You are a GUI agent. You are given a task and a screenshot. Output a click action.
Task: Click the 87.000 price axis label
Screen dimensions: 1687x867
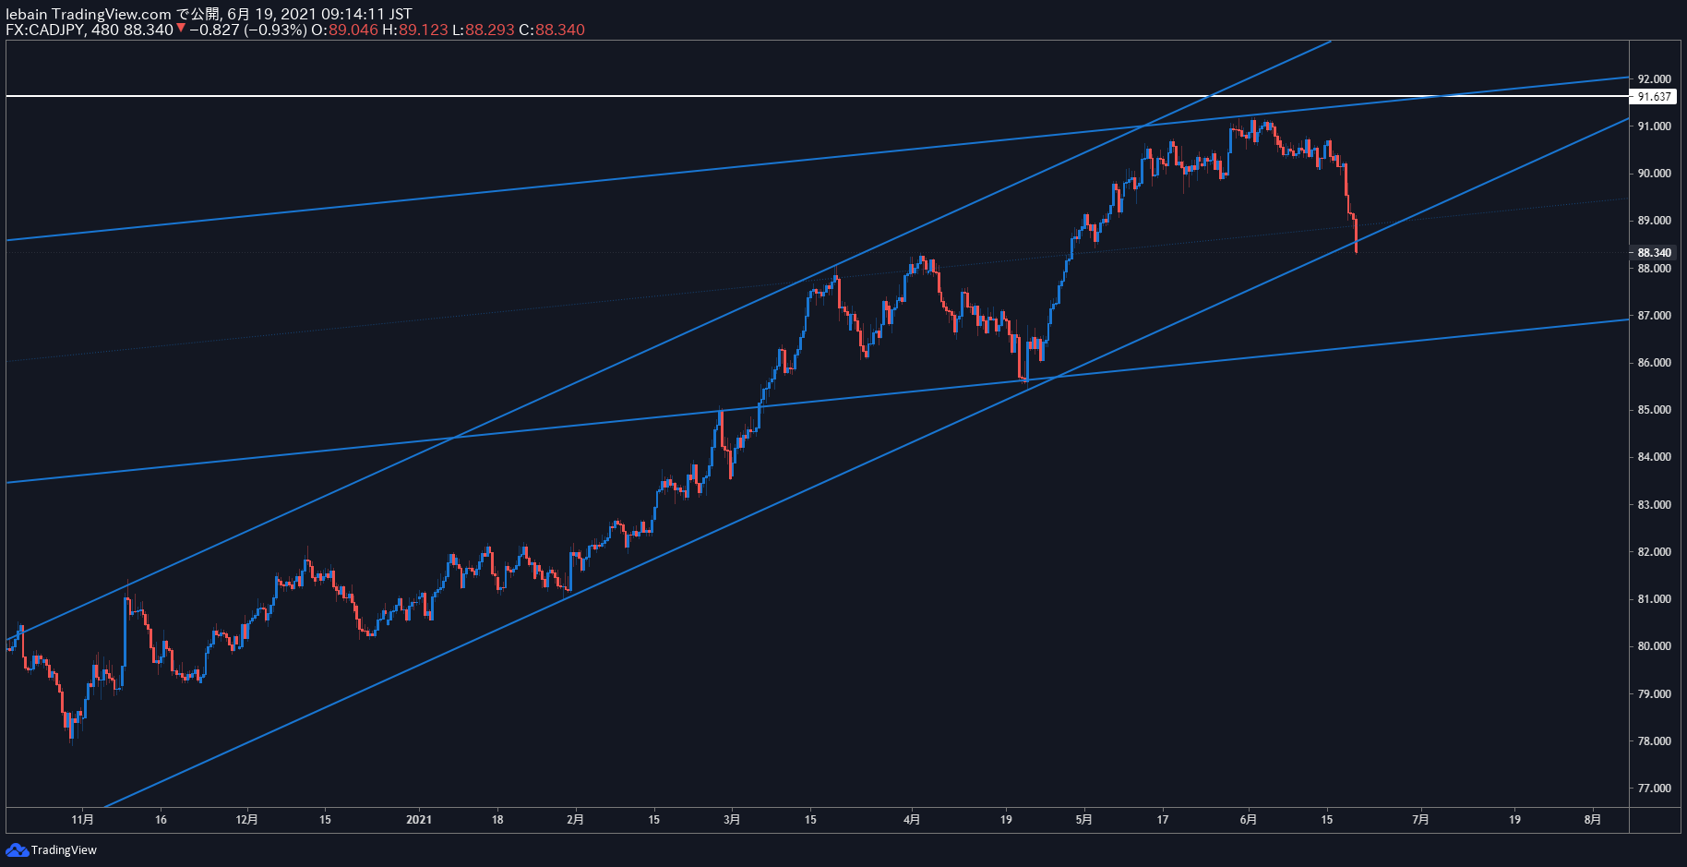point(1654,316)
